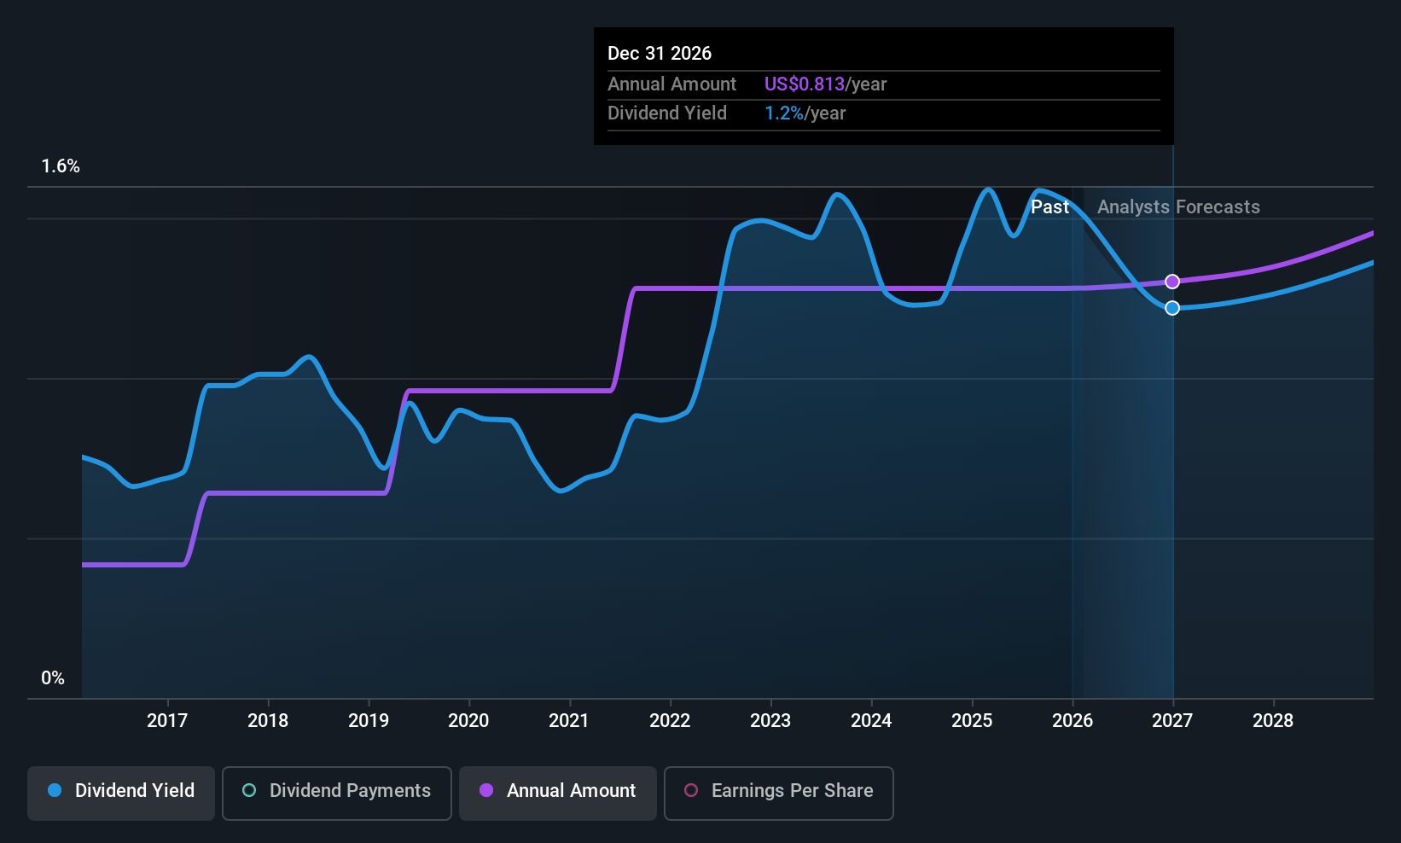Toggle the Annual Amount series off
The image size is (1401, 843).
tap(557, 793)
